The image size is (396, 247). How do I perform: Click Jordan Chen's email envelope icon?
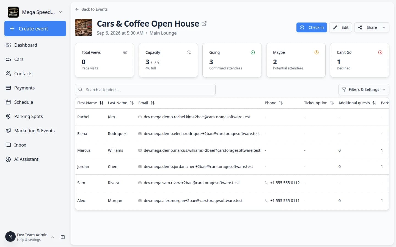(140, 167)
